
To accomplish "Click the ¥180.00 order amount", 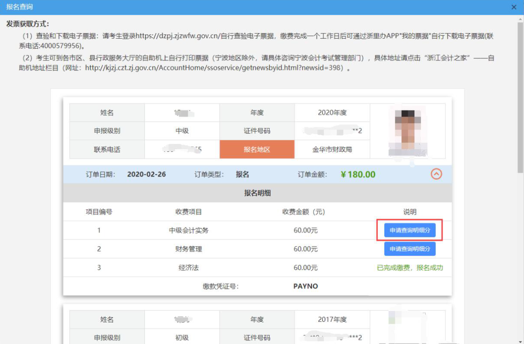I will coord(358,174).
